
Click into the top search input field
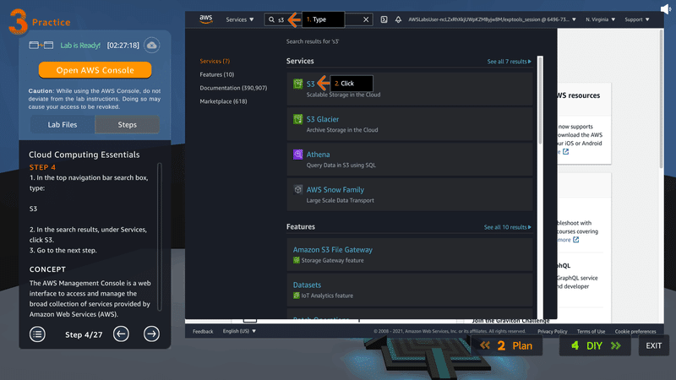pos(319,19)
